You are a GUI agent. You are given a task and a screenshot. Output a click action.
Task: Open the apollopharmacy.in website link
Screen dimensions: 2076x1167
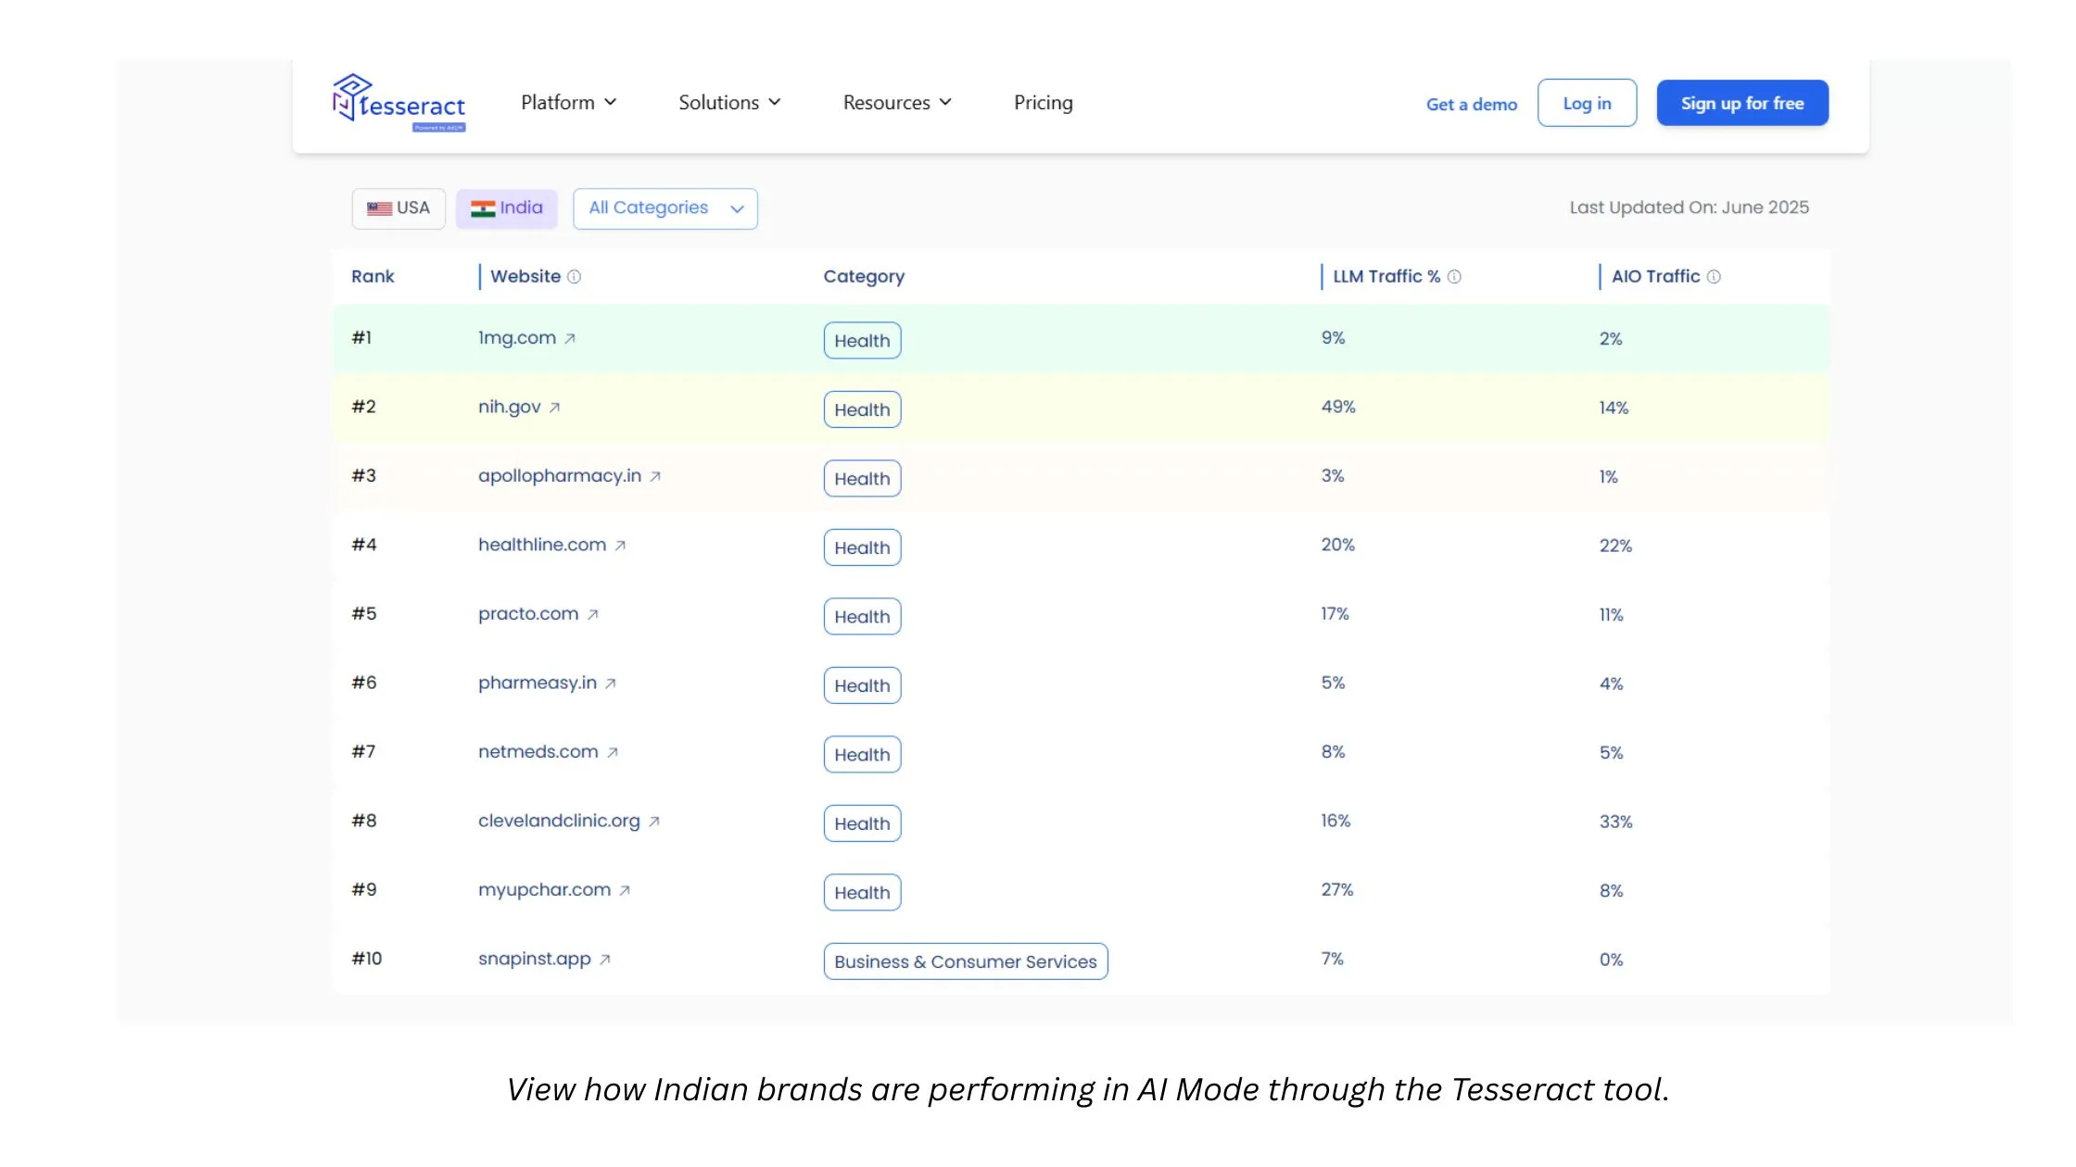pos(560,476)
